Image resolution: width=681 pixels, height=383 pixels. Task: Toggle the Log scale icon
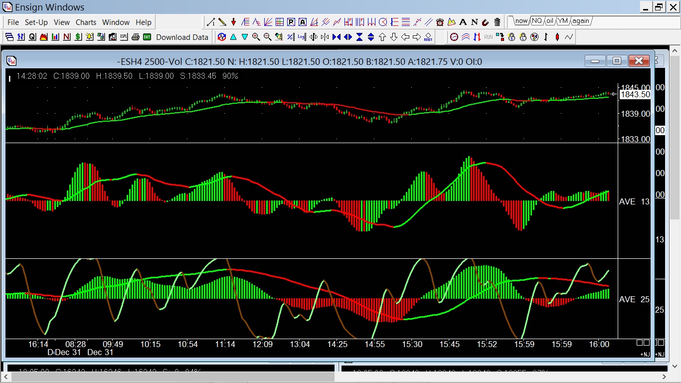pyautogui.click(x=302, y=37)
